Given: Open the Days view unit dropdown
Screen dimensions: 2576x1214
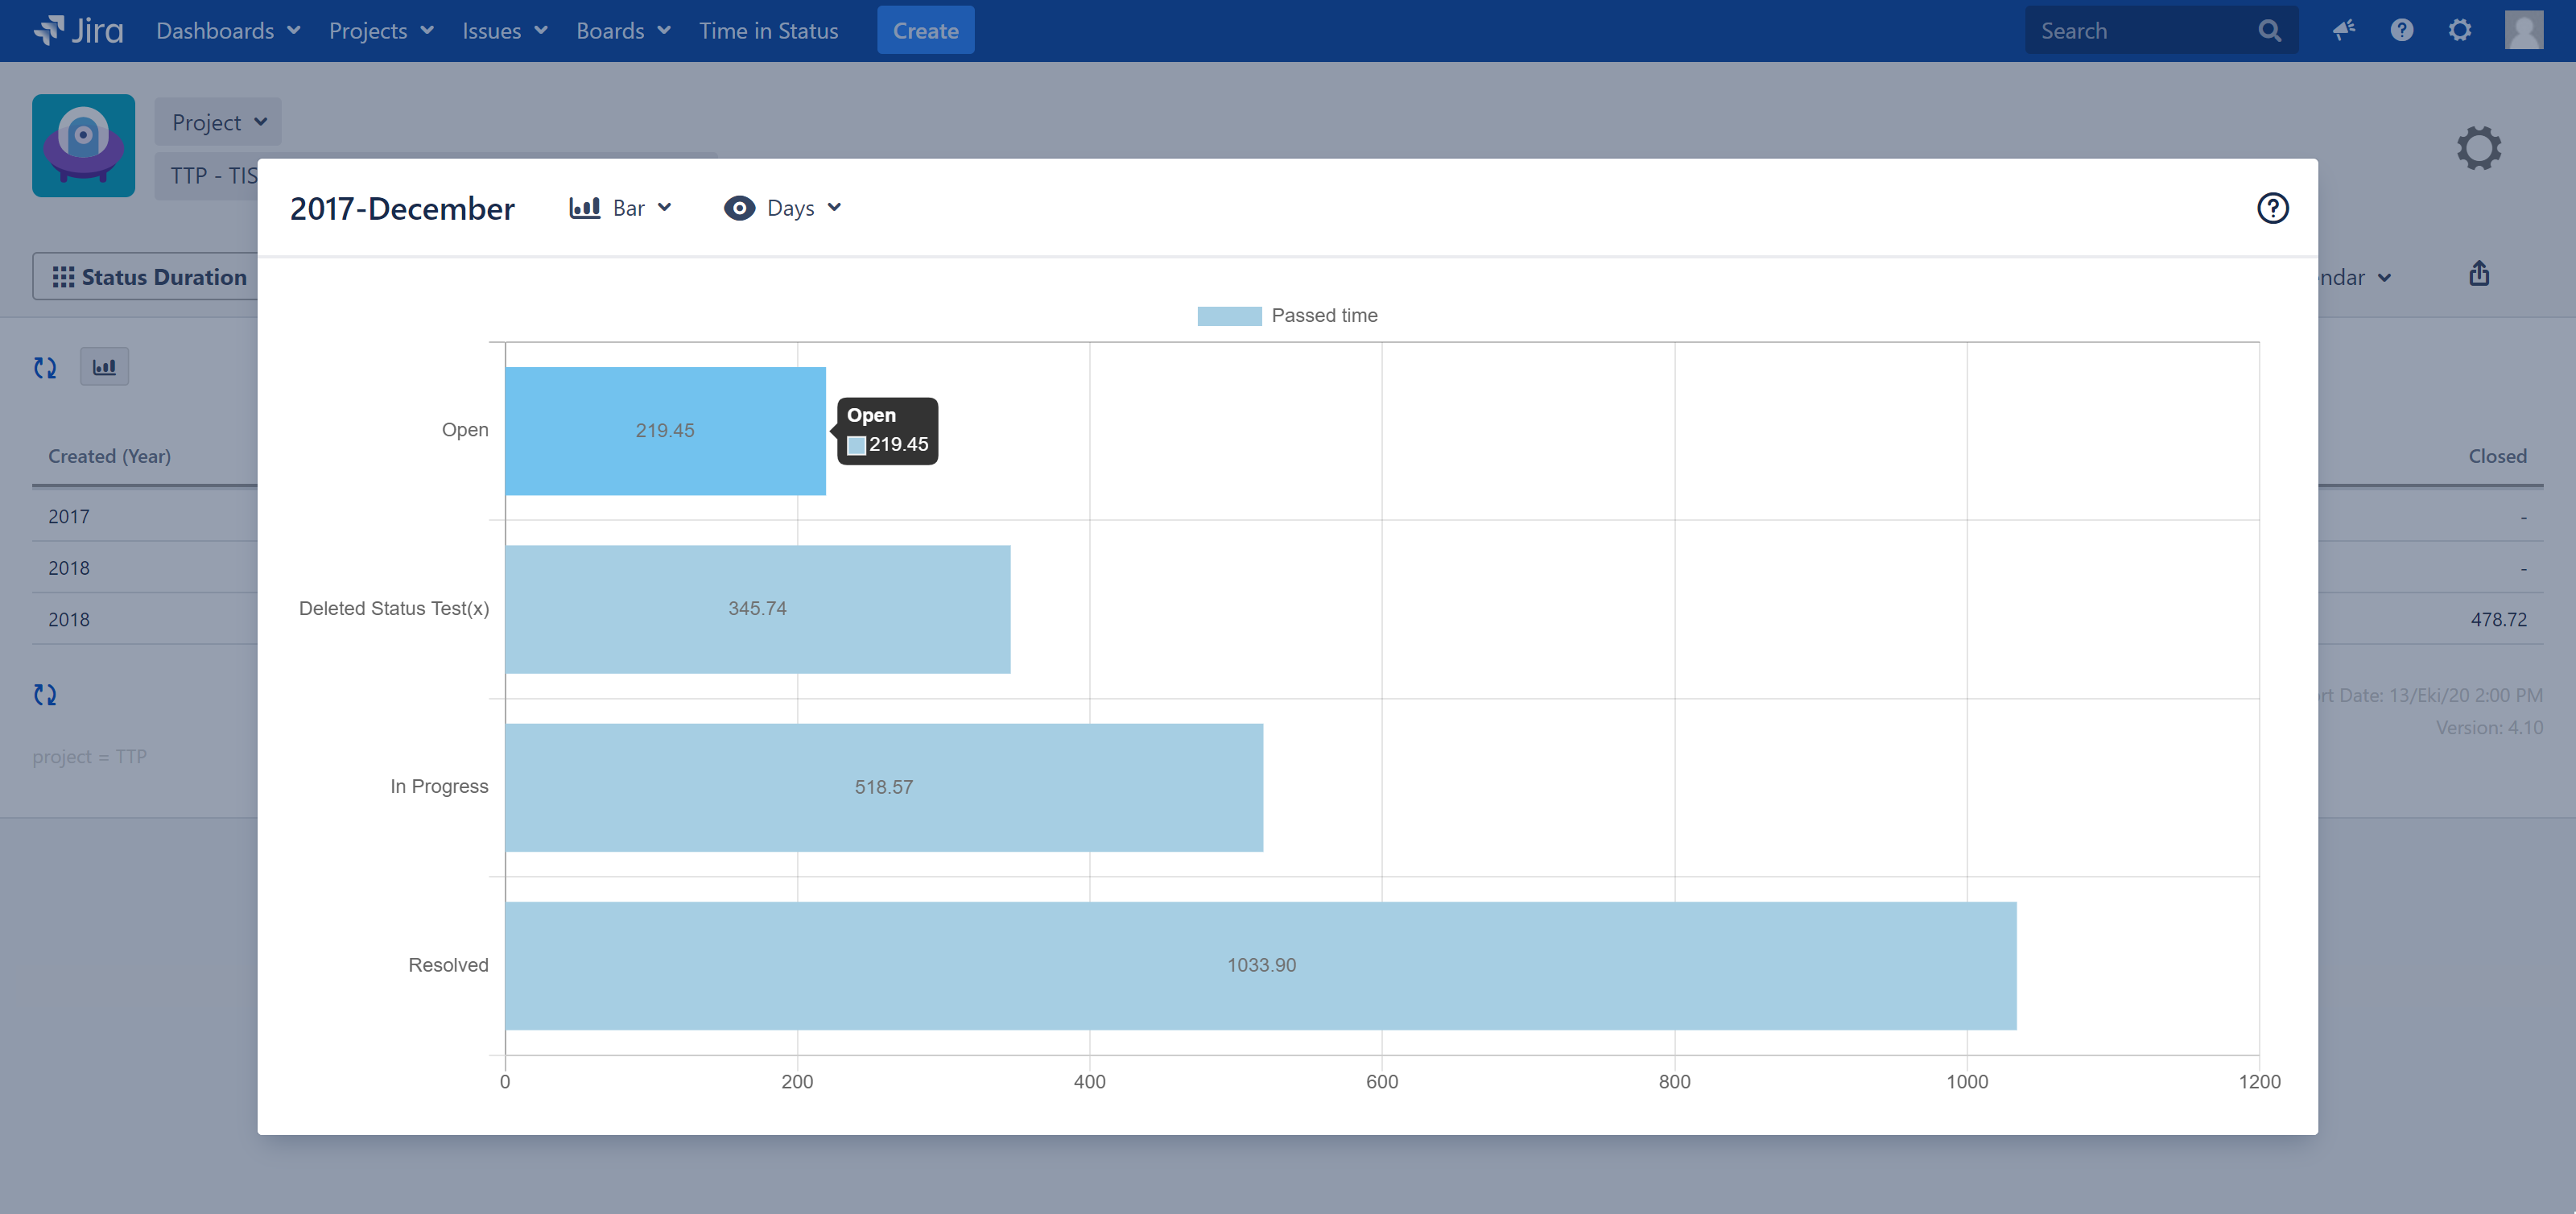Looking at the screenshot, I should 784,208.
